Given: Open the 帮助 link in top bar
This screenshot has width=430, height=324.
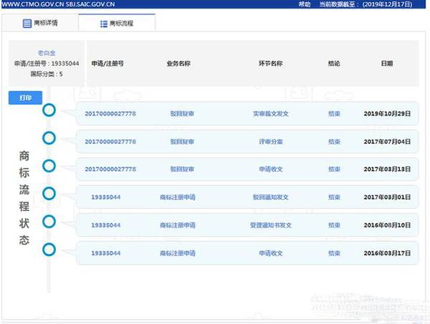Looking at the screenshot, I should tap(304, 4).
